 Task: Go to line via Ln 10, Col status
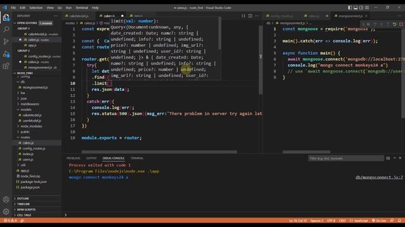298,221
